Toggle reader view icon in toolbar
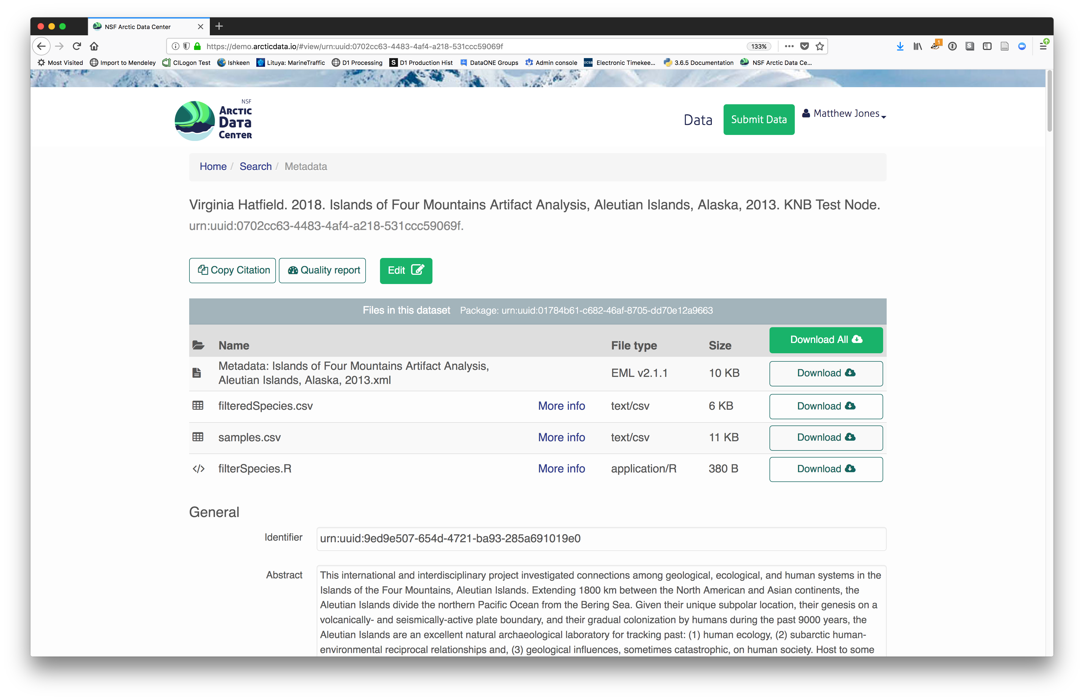1084x700 pixels. (1004, 46)
